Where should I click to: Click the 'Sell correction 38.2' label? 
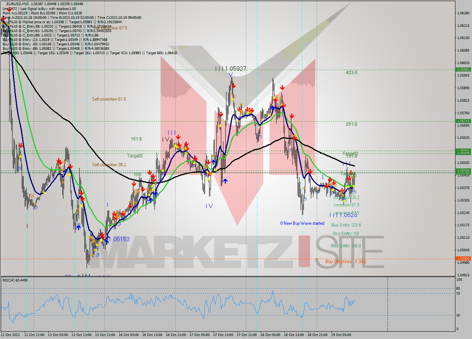[x=109, y=165]
